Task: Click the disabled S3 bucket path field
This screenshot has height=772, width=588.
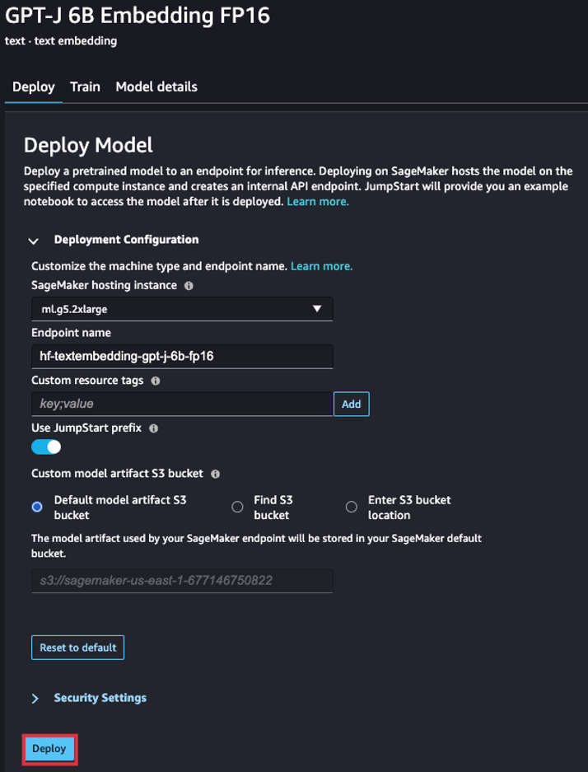Action: tap(182, 581)
